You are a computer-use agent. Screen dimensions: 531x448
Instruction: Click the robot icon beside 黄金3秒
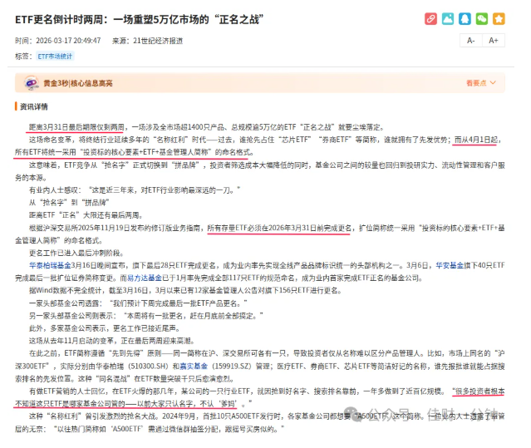(x=32, y=83)
